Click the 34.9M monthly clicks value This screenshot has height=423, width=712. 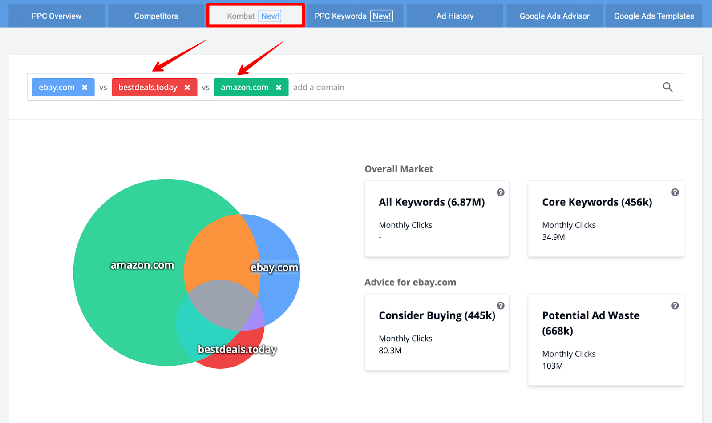[x=554, y=237]
